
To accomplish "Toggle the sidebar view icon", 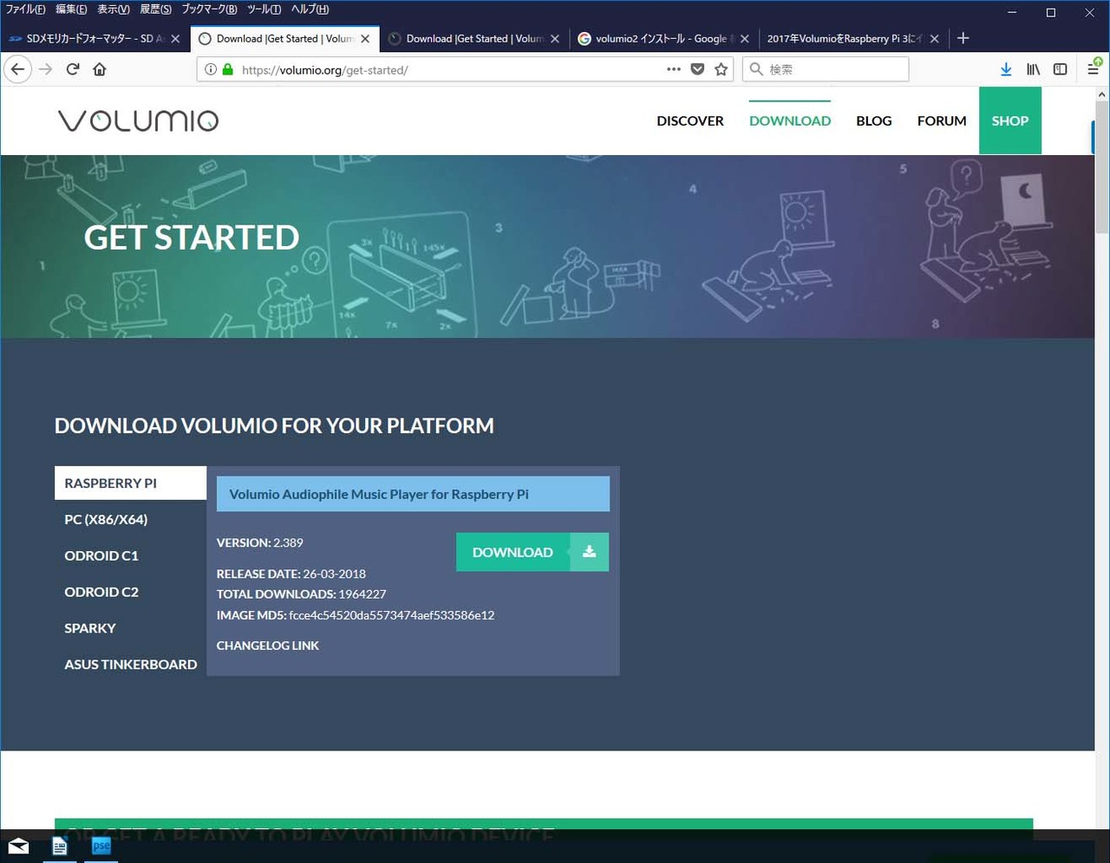I will point(1060,69).
